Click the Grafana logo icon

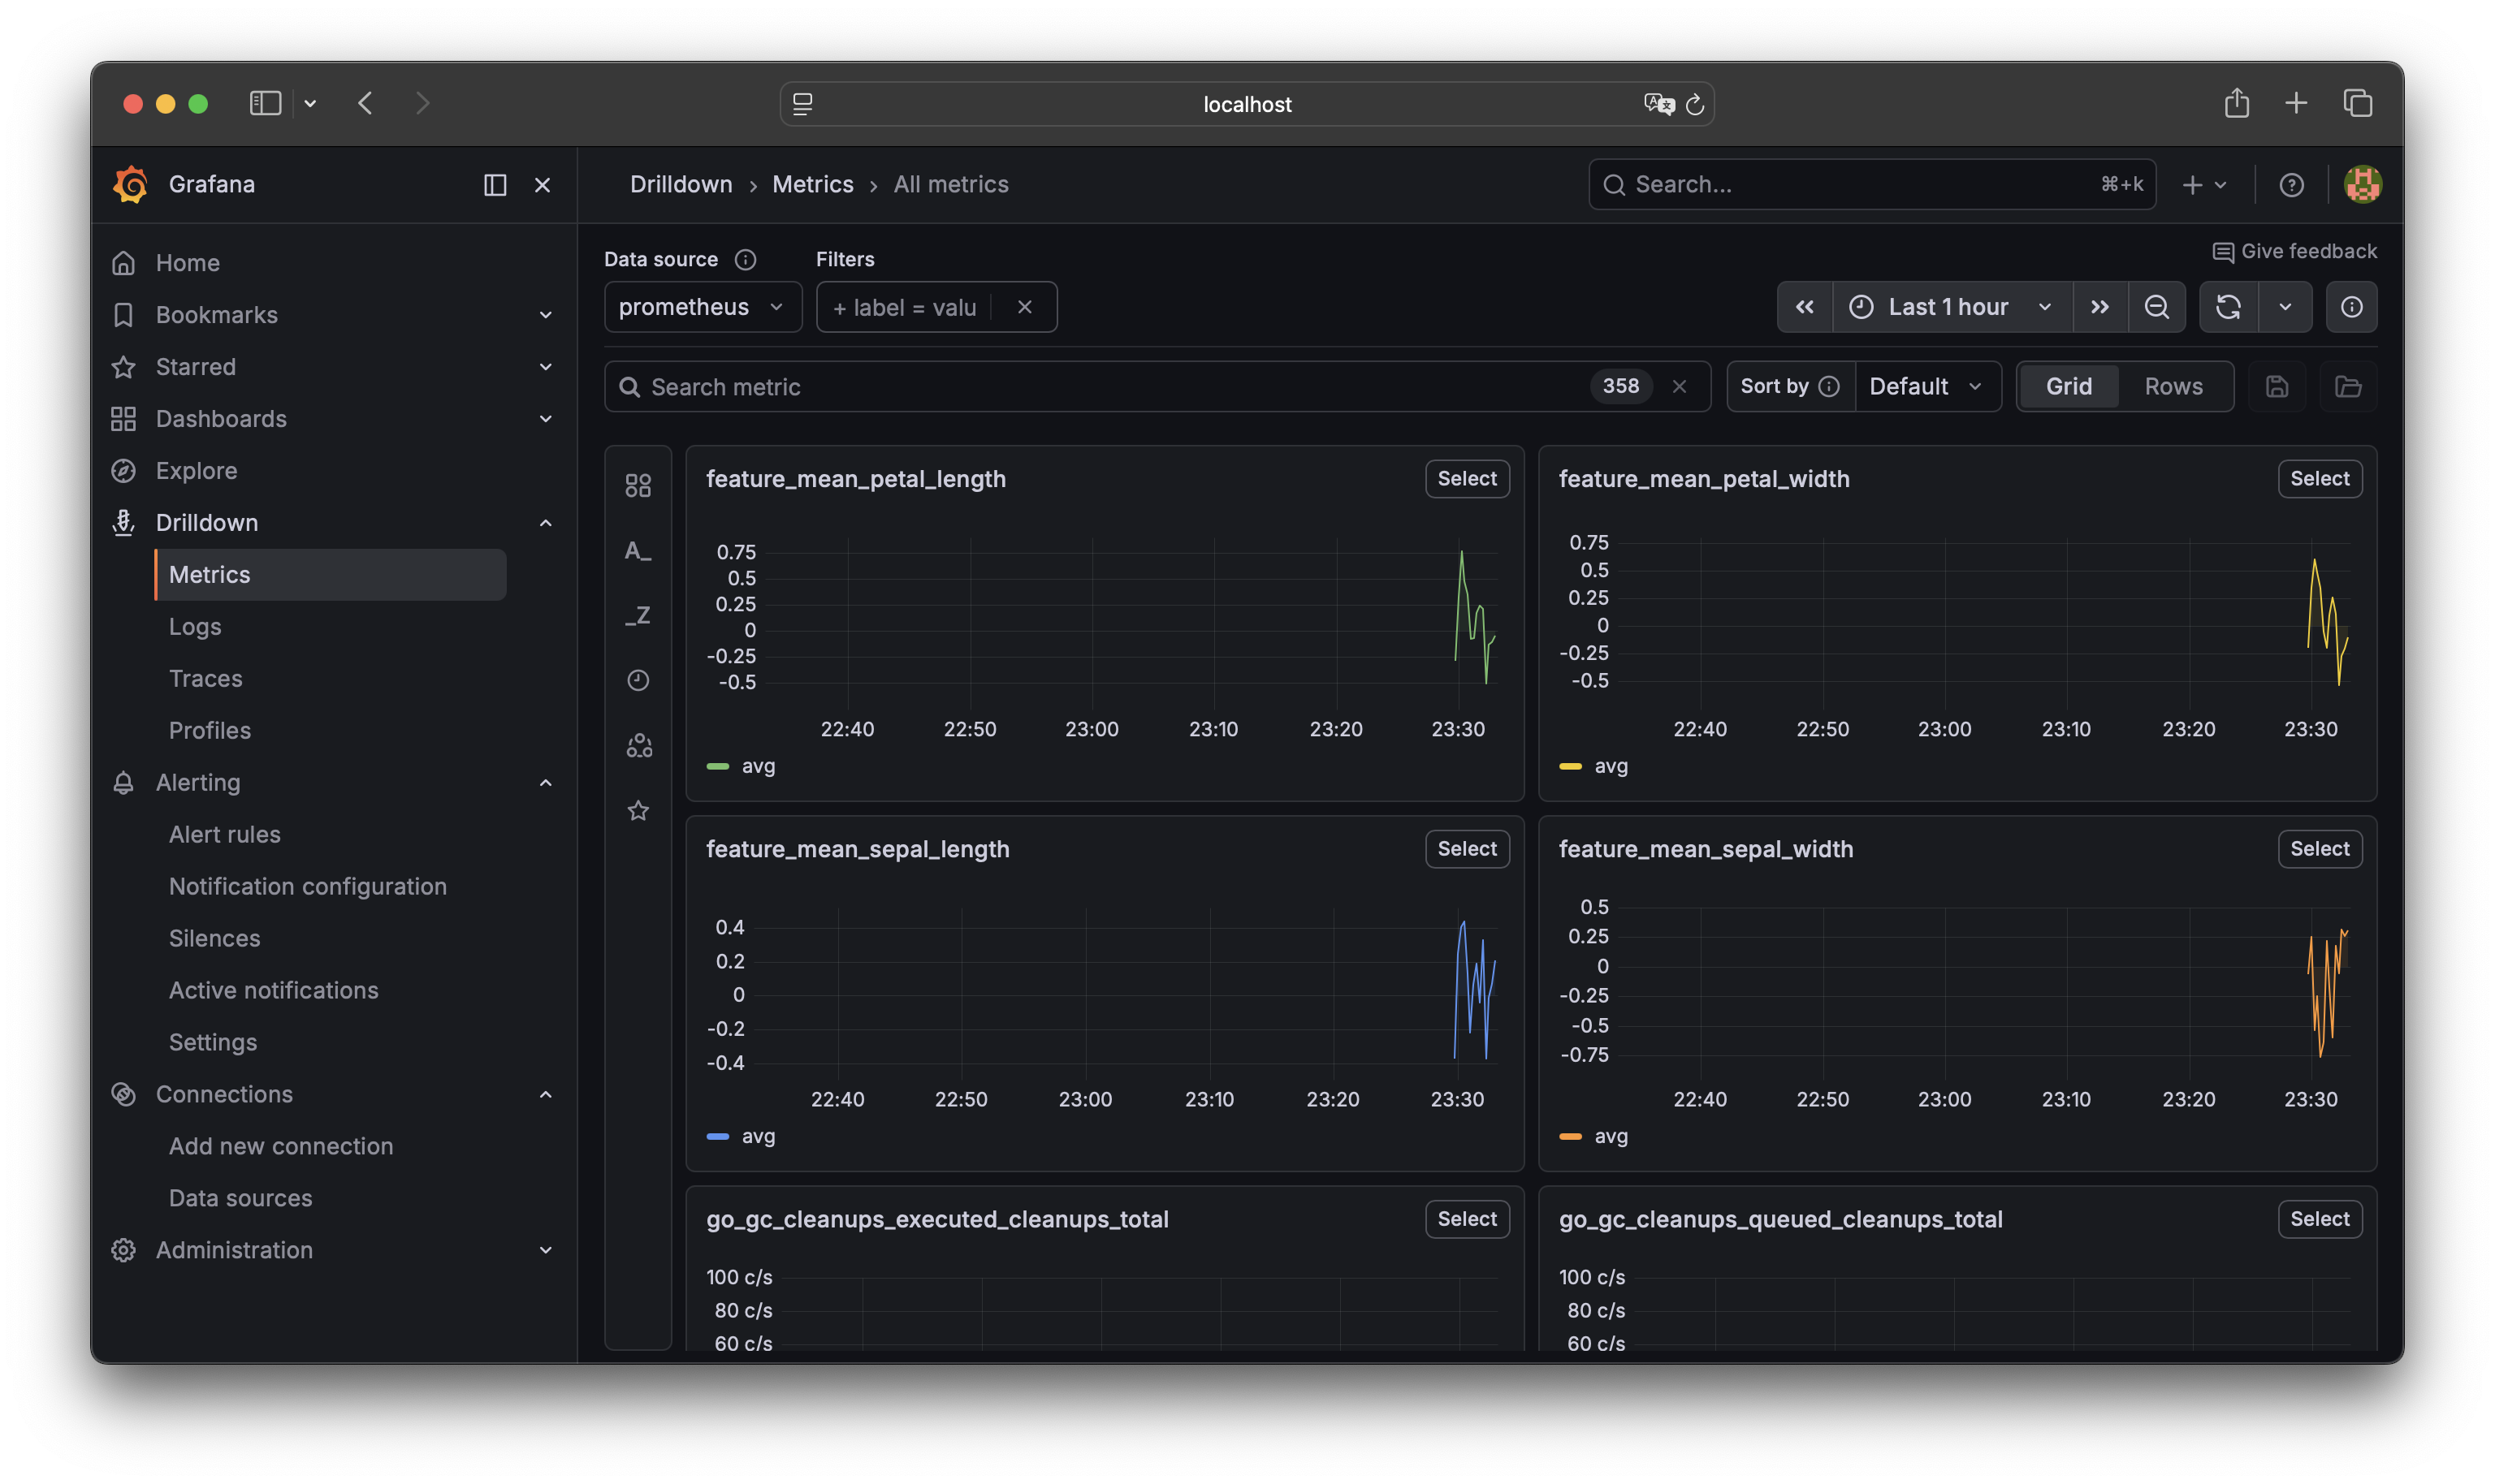pyautogui.click(x=131, y=185)
